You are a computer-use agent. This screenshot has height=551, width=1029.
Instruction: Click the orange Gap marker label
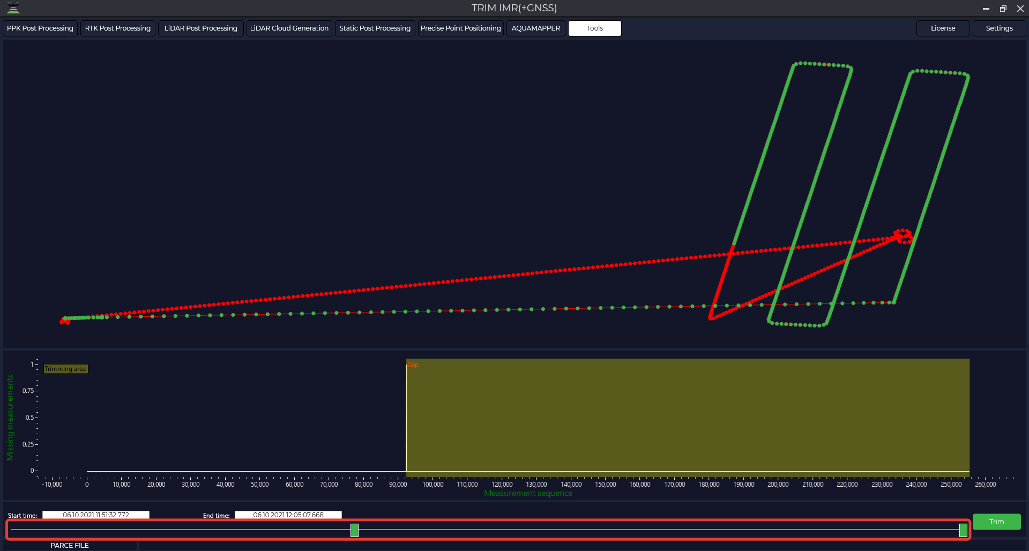413,365
